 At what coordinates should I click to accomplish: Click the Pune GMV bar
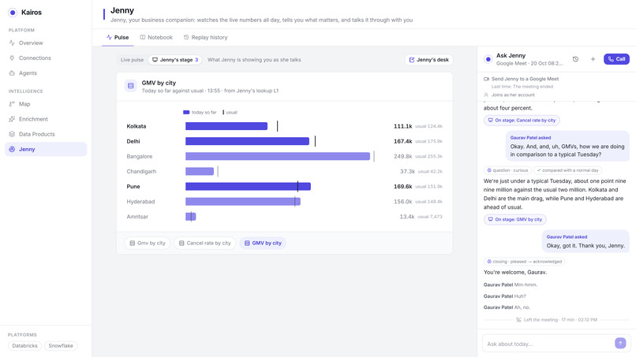click(248, 187)
